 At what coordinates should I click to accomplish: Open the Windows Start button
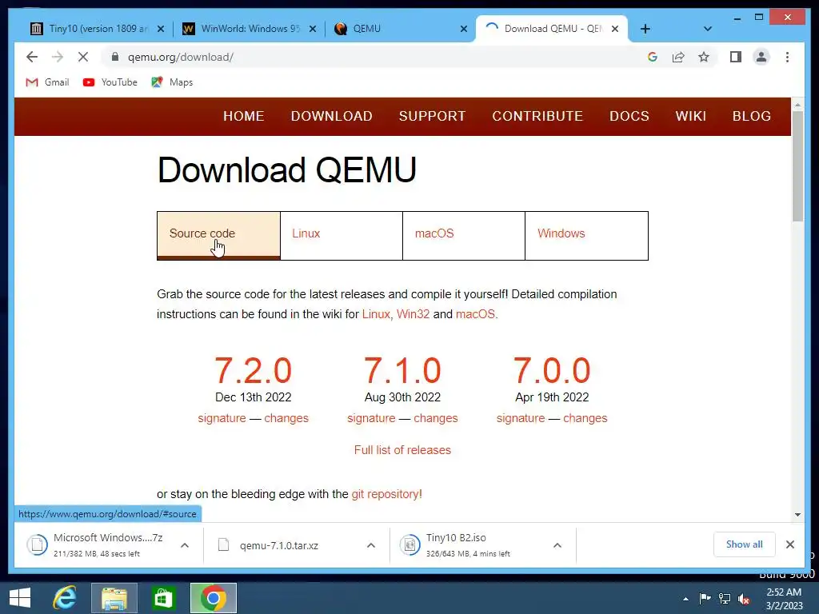tap(20, 598)
